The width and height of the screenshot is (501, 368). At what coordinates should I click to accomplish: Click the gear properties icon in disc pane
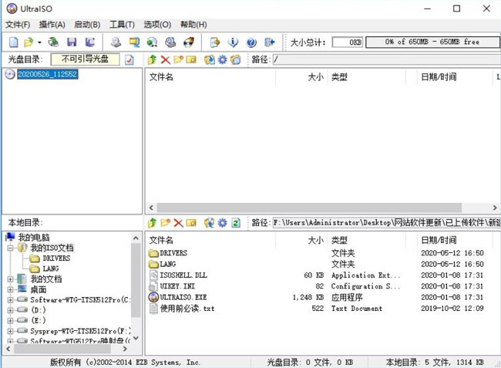click(223, 59)
